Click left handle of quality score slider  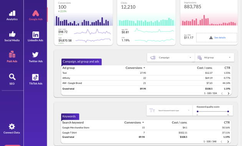[197, 111]
